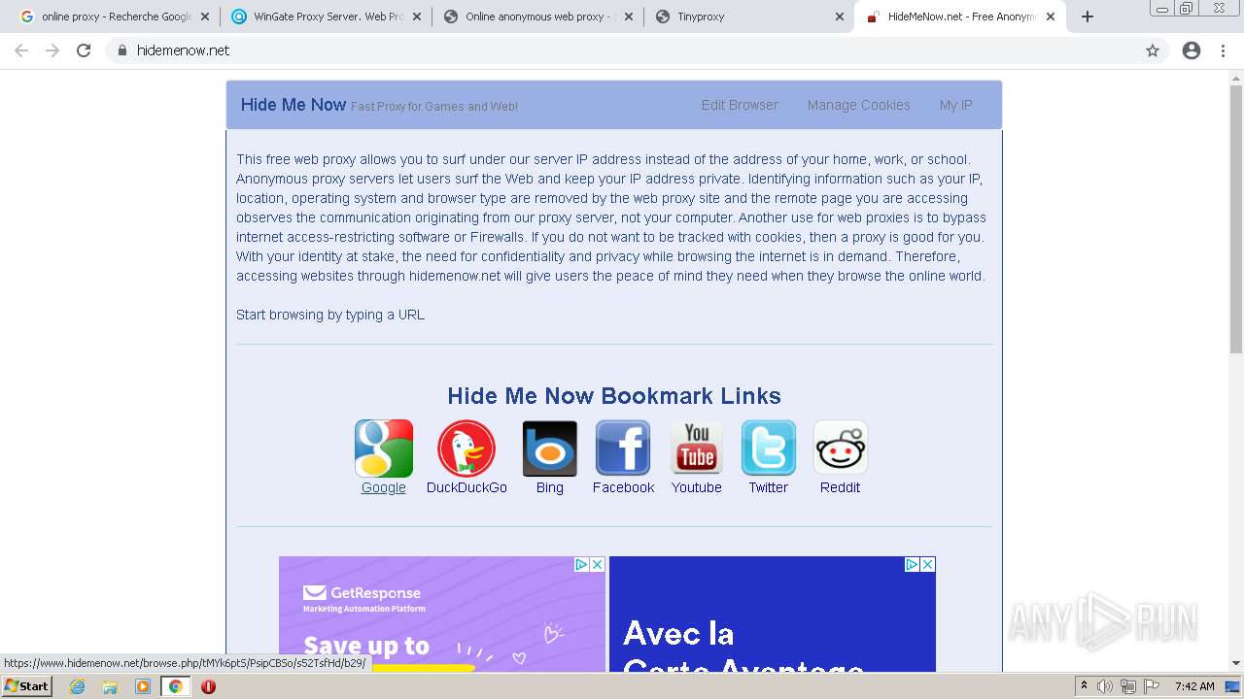1244x699 pixels.
Task: Click the Google text link
Action: [x=384, y=487]
